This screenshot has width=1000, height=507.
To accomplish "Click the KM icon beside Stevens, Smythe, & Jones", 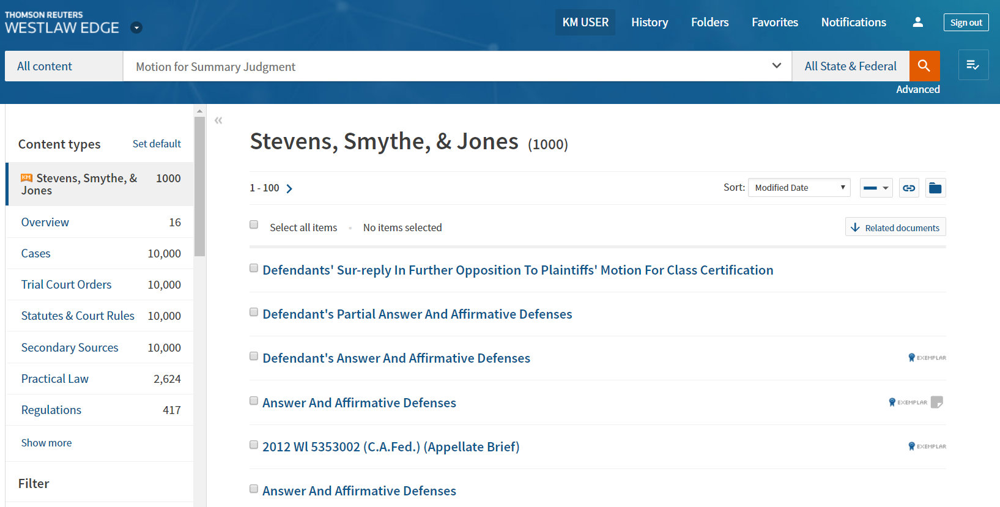I will tap(26, 178).
